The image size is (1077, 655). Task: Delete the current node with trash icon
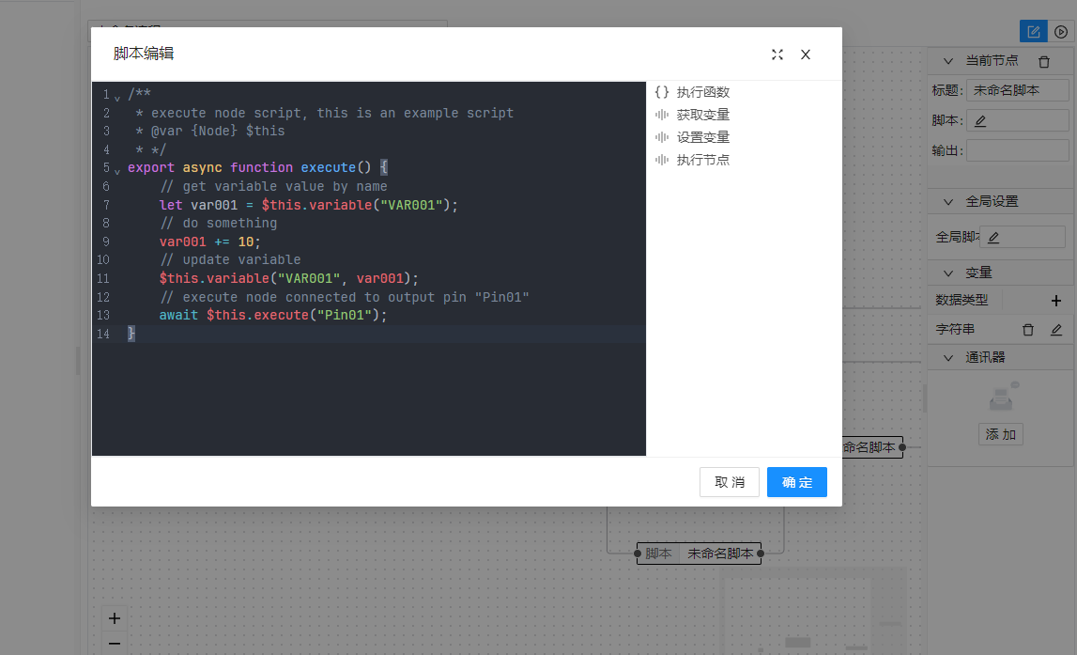[1044, 61]
